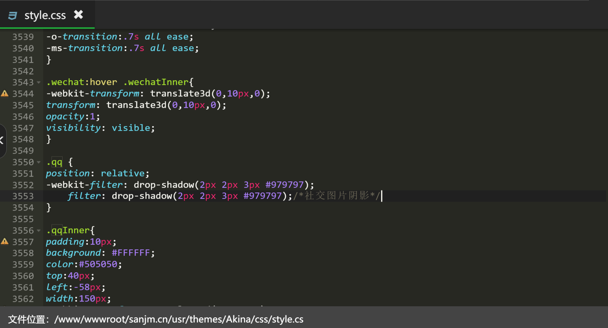Click line number 3553 in the gutter
The image size is (608, 328).
[x=23, y=196]
